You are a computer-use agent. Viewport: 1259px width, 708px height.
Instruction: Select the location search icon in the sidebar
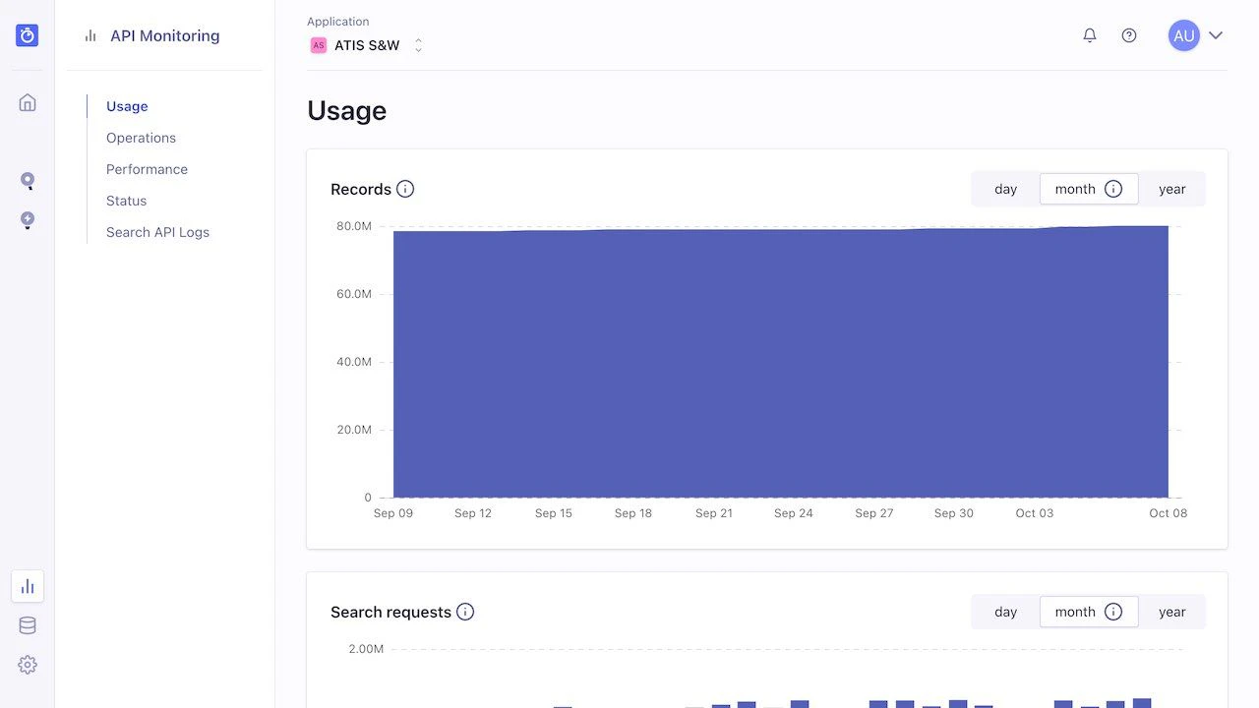click(27, 181)
